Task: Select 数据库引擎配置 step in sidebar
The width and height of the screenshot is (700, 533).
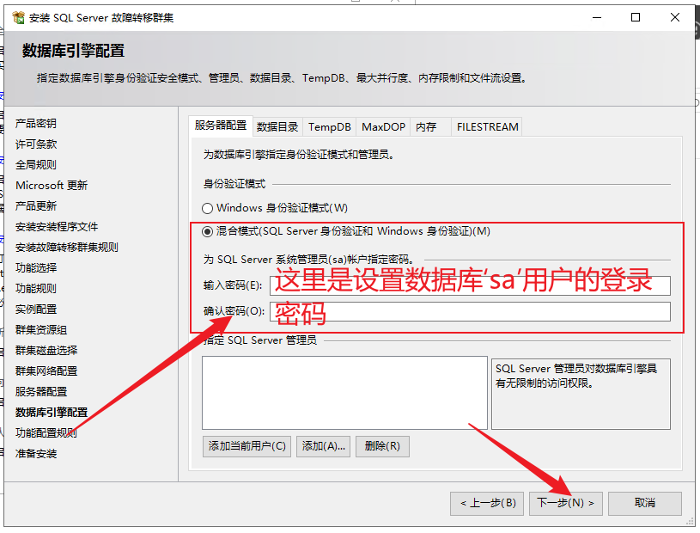Action: tap(52, 413)
